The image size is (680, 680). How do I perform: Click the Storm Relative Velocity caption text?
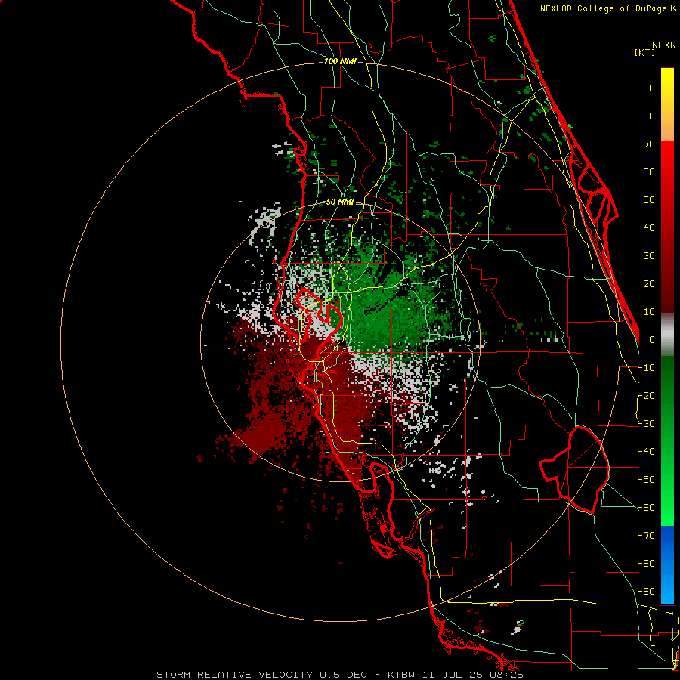339,675
